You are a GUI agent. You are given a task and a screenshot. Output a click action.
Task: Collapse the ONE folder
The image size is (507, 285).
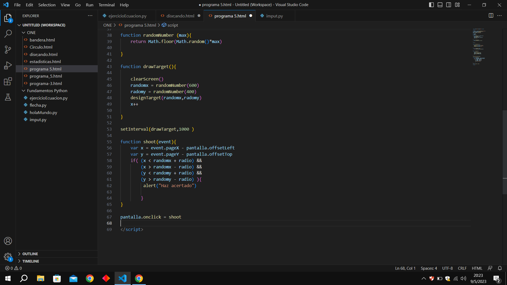click(x=57, y=32)
